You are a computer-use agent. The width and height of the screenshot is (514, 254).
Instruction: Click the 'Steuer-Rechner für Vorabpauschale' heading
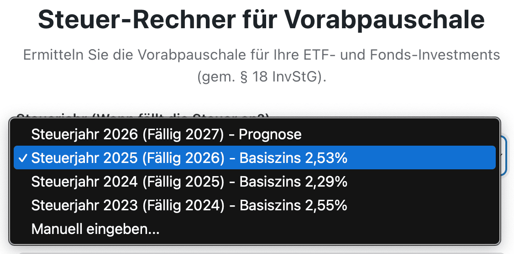point(261,19)
